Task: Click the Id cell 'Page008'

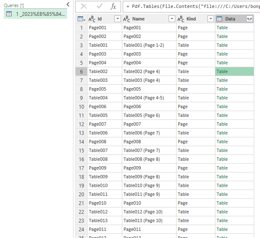Action: click(x=105, y=142)
